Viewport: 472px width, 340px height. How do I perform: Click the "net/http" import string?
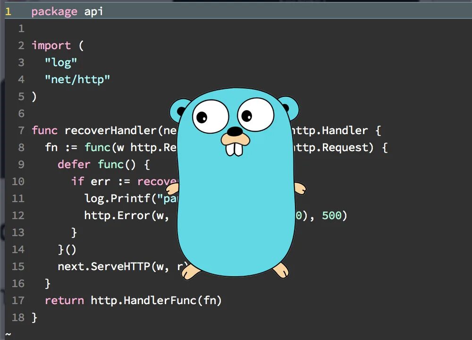click(77, 79)
